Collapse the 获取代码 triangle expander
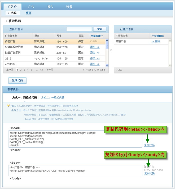The image size is (175, 189). coord(7,21)
